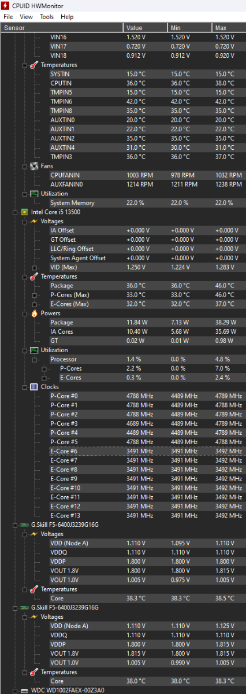The image size is (246, 694).
Task: Click the Clocks icon above P-Core #0
Action: pos(34,387)
